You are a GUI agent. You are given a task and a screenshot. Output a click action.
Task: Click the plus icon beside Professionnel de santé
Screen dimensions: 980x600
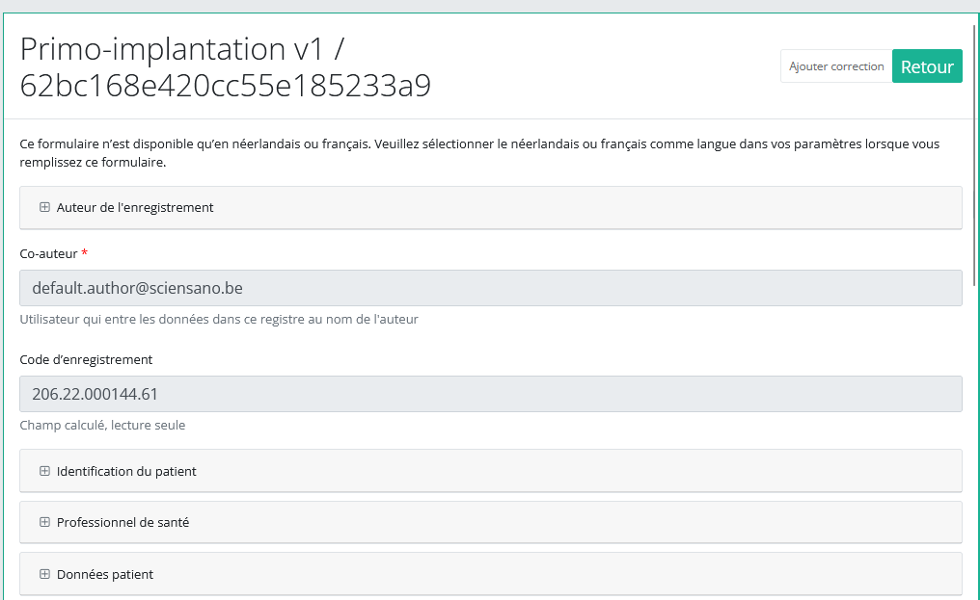click(x=44, y=522)
